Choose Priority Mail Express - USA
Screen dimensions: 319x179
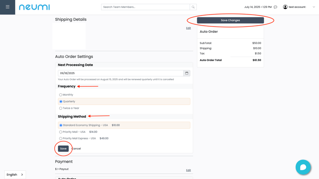[61, 138]
